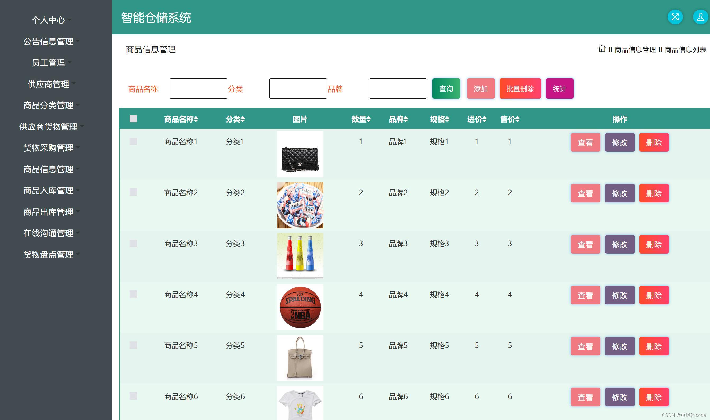710x420 pixels.
Task: Click the fullscreen toggle icon in header
Action: (x=675, y=17)
